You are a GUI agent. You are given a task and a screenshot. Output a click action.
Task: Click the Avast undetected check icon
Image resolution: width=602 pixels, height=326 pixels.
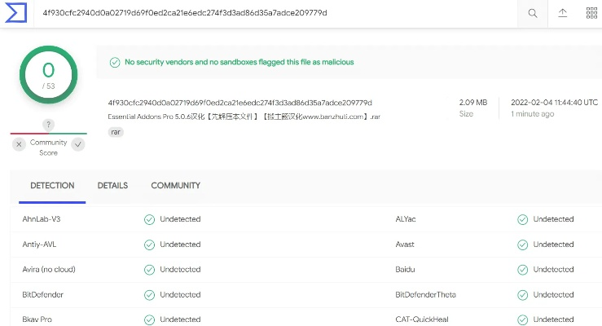(x=522, y=244)
